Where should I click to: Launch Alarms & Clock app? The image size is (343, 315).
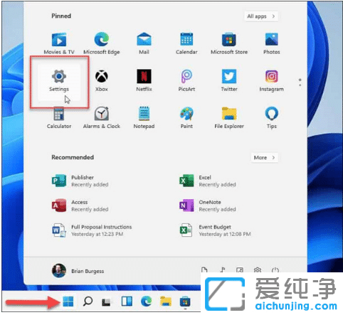coord(102,118)
